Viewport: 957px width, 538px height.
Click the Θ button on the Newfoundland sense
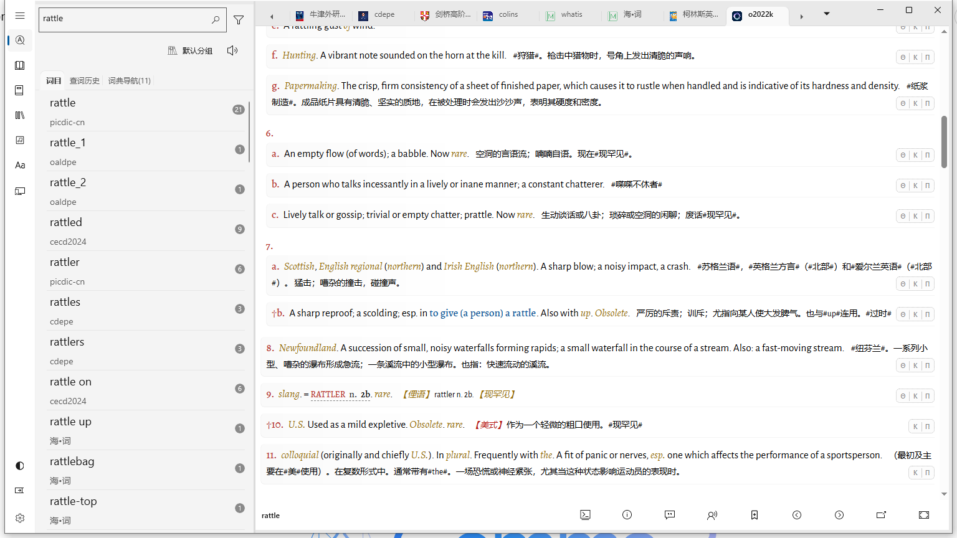[903, 366]
